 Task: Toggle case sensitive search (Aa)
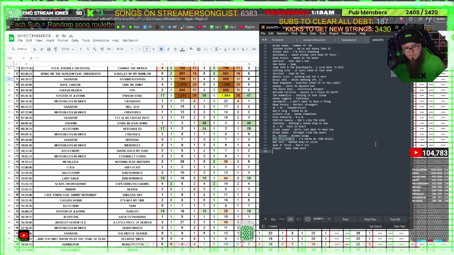(273, 219)
